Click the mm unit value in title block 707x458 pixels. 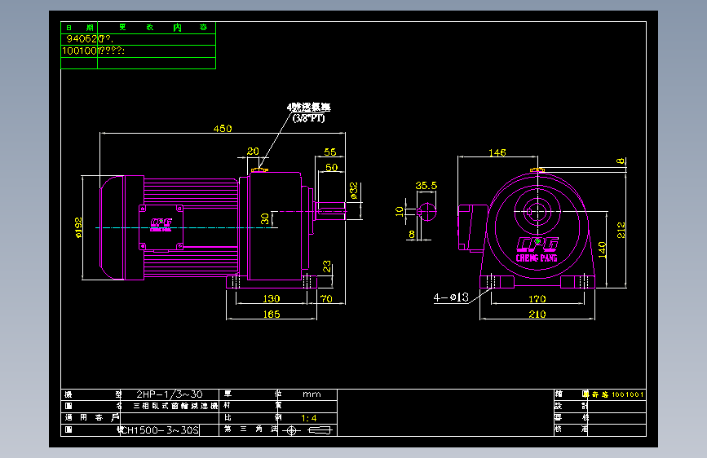[x=312, y=394]
